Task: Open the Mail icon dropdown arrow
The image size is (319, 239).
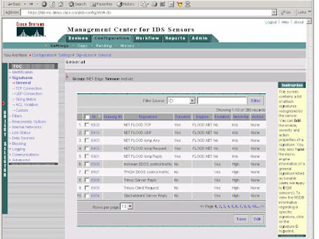Action: pyautogui.click(x=148, y=4)
